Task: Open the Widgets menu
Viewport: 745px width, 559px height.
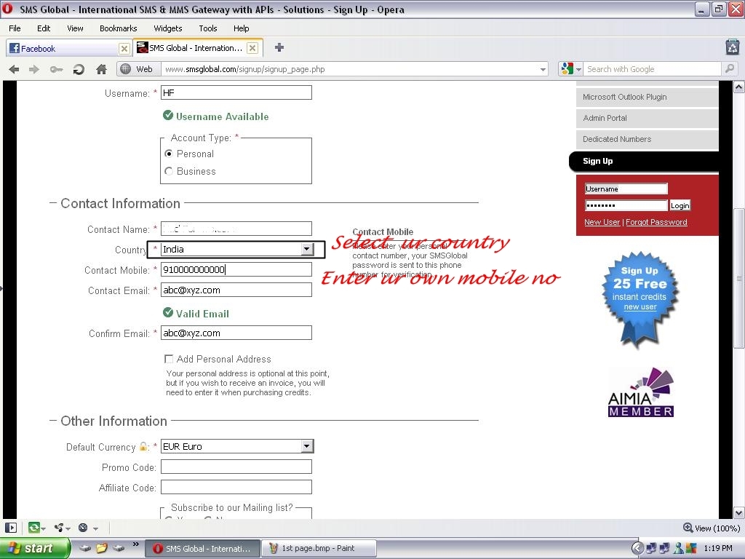Action: tap(168, 28)
